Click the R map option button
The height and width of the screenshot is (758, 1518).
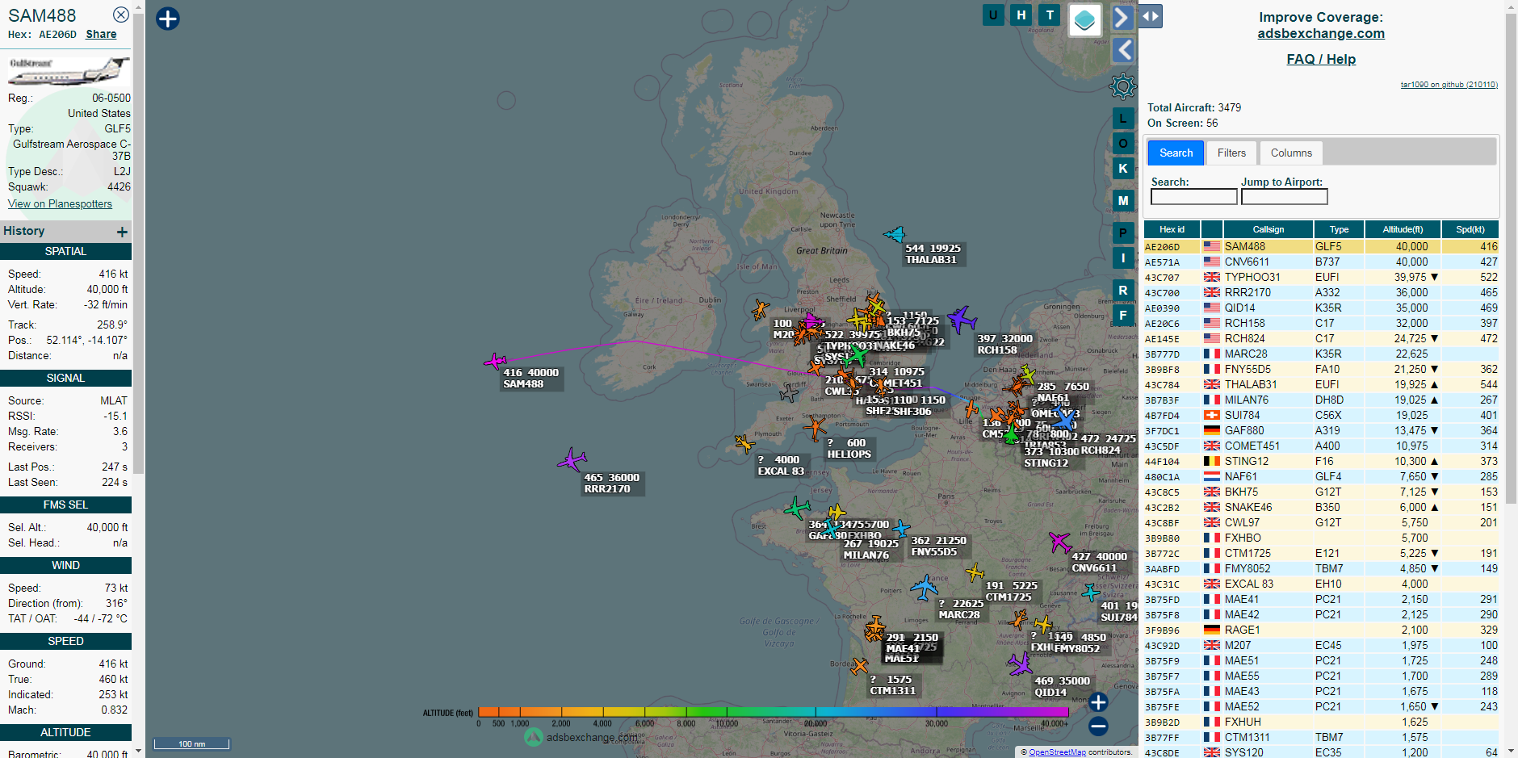coord(1123,291)
